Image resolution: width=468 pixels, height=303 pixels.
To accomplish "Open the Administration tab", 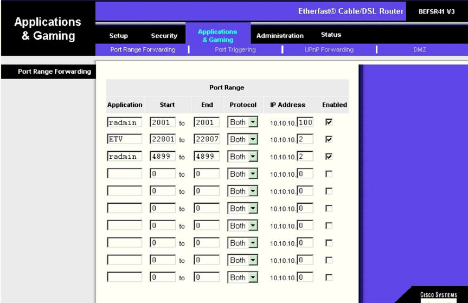I will pyautogui.click(x=280, y=36).
